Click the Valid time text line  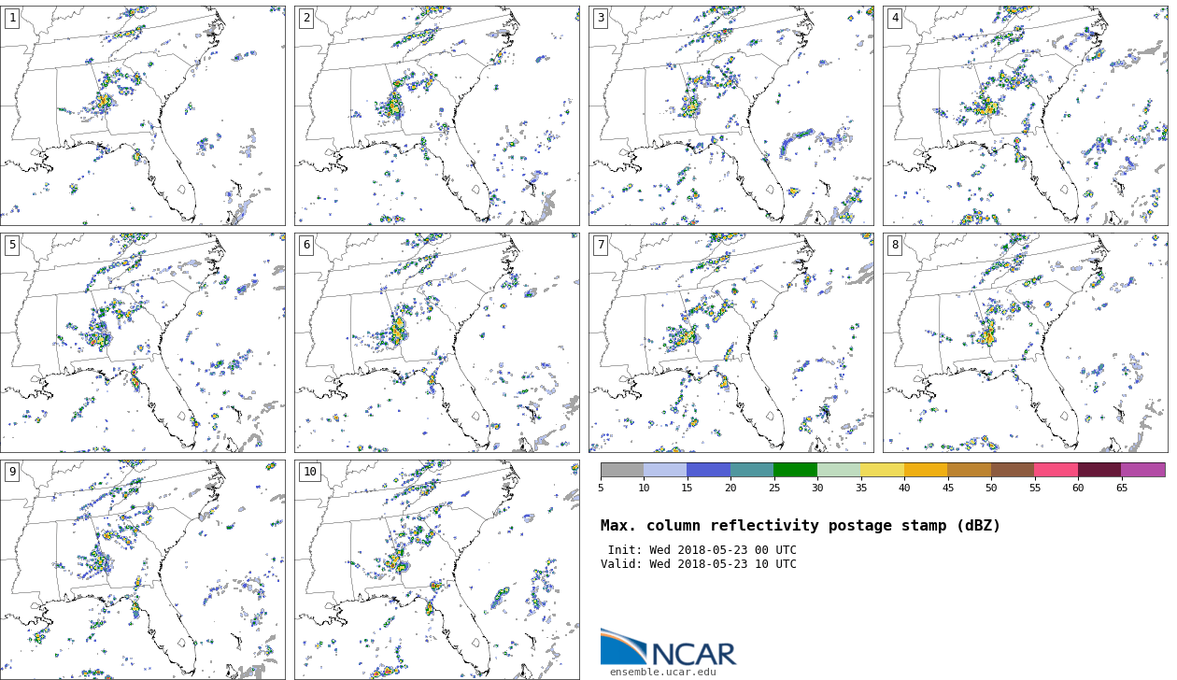tap(699, 564)
